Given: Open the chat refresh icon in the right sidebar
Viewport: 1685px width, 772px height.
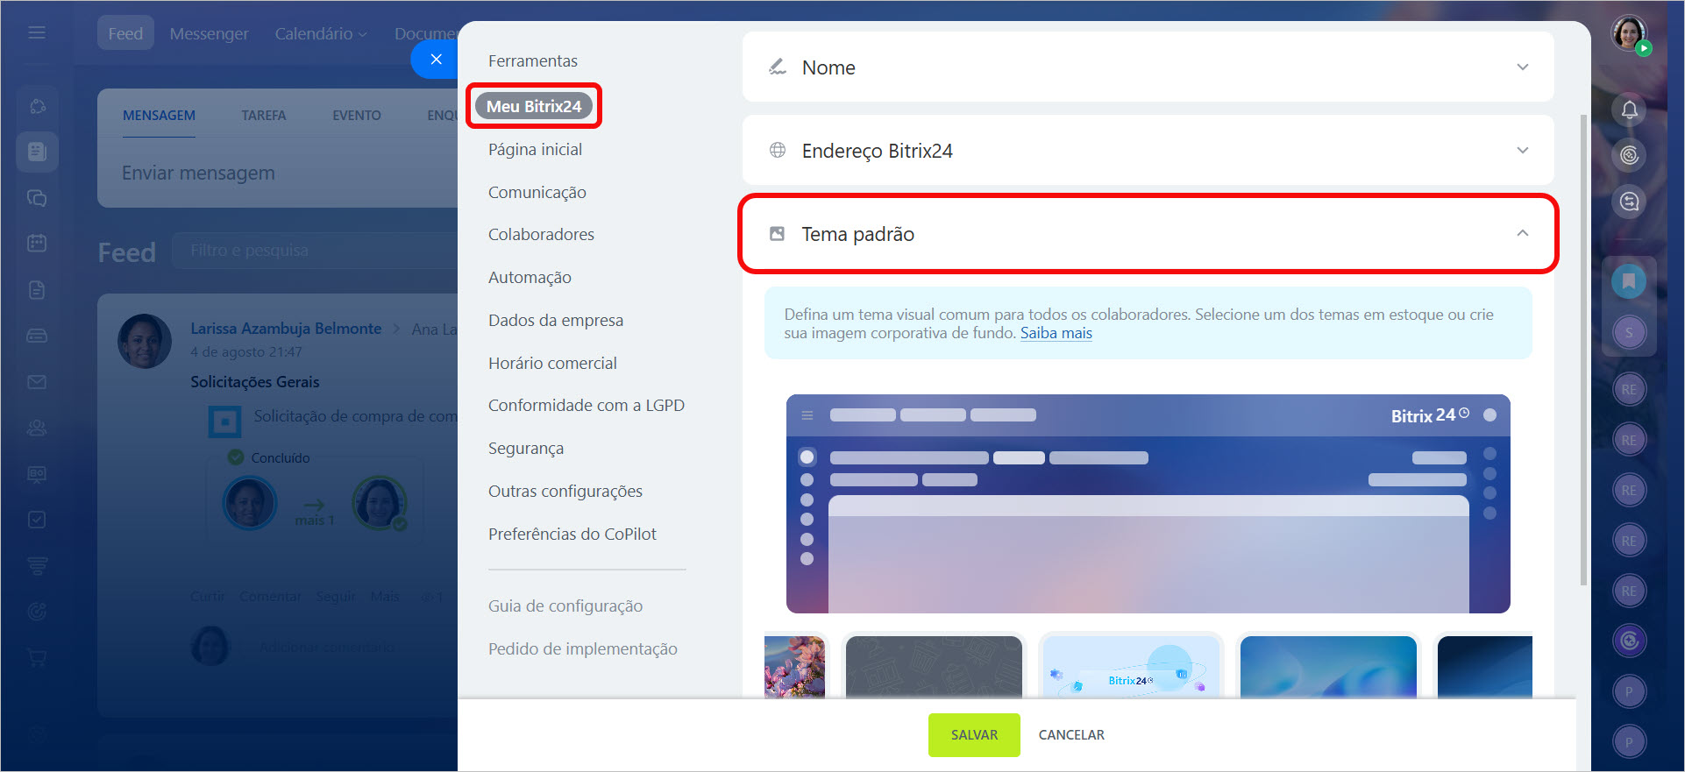Looking at the screenshot, I should 1629,202.
